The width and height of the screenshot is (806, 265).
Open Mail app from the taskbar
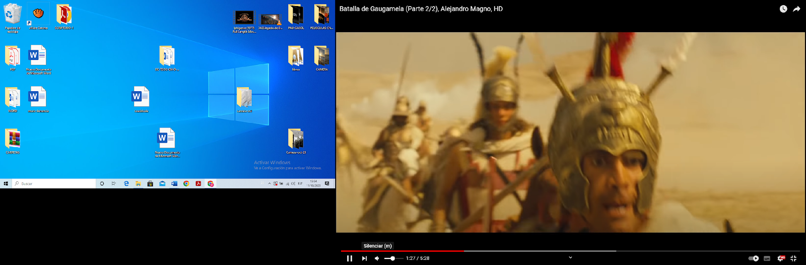click(x=162, y=183)
